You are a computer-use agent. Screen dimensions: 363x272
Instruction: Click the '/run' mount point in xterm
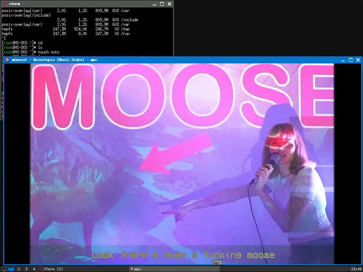click(x=125, y=34)
